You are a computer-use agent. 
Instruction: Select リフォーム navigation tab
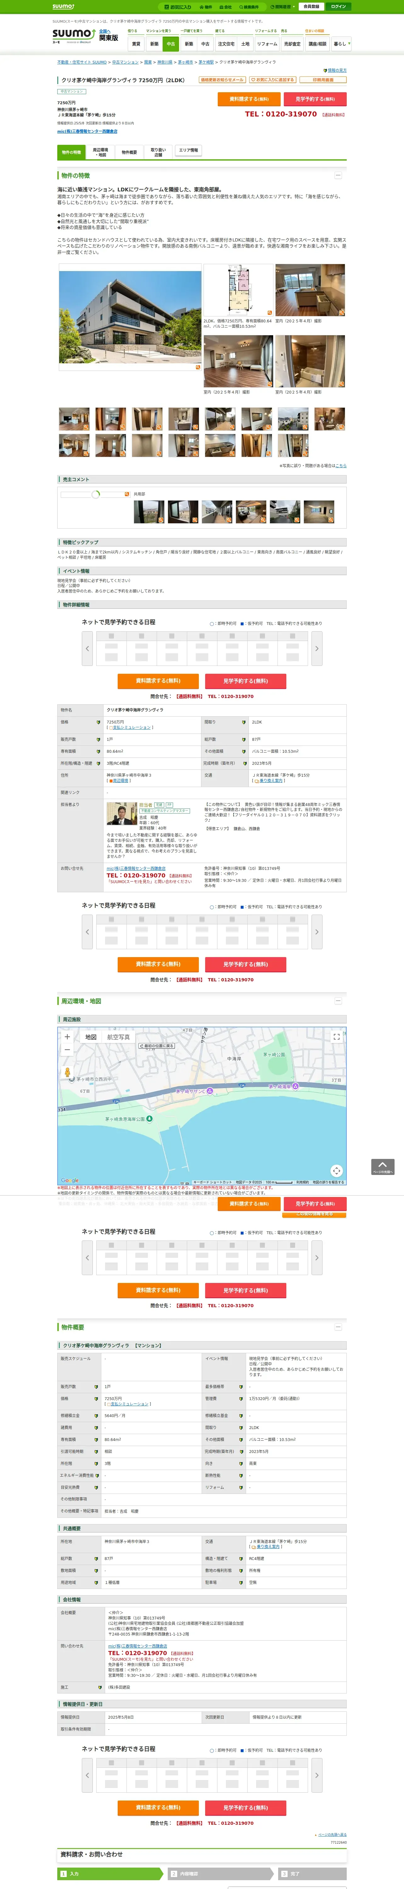267,44
